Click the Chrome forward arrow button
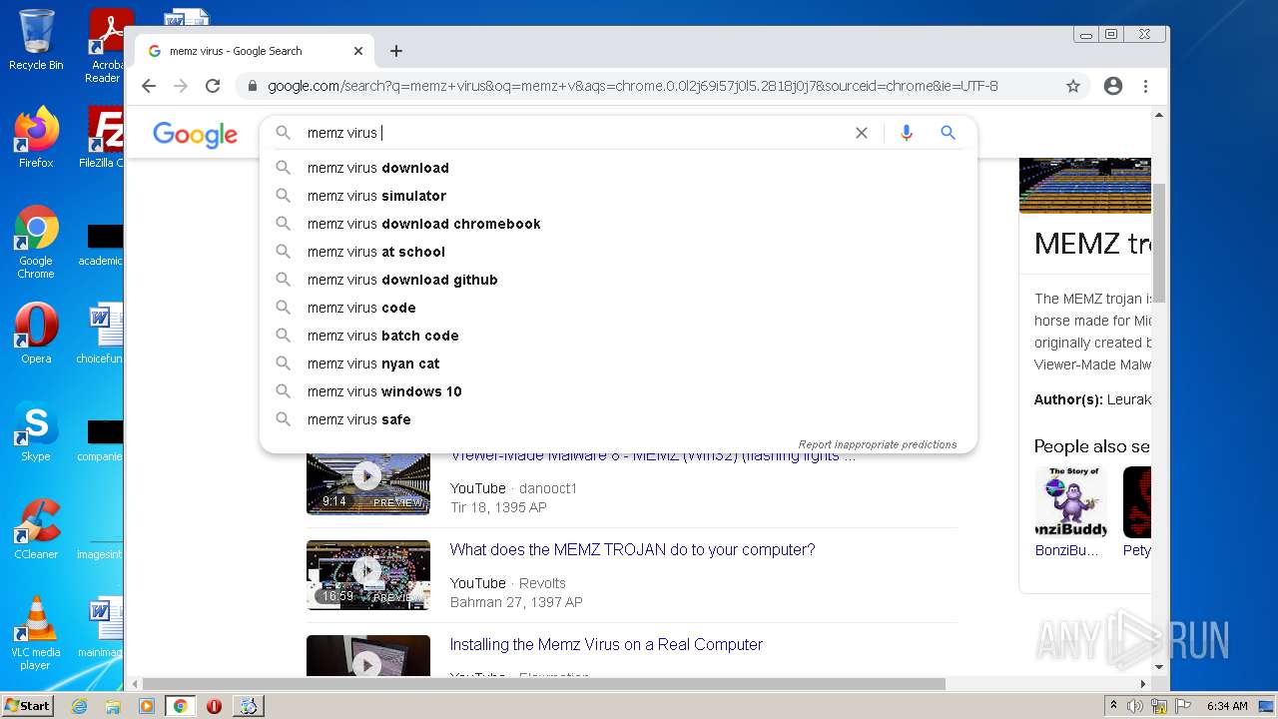This screenshot has width=1278, height=719. coord(181,86)
